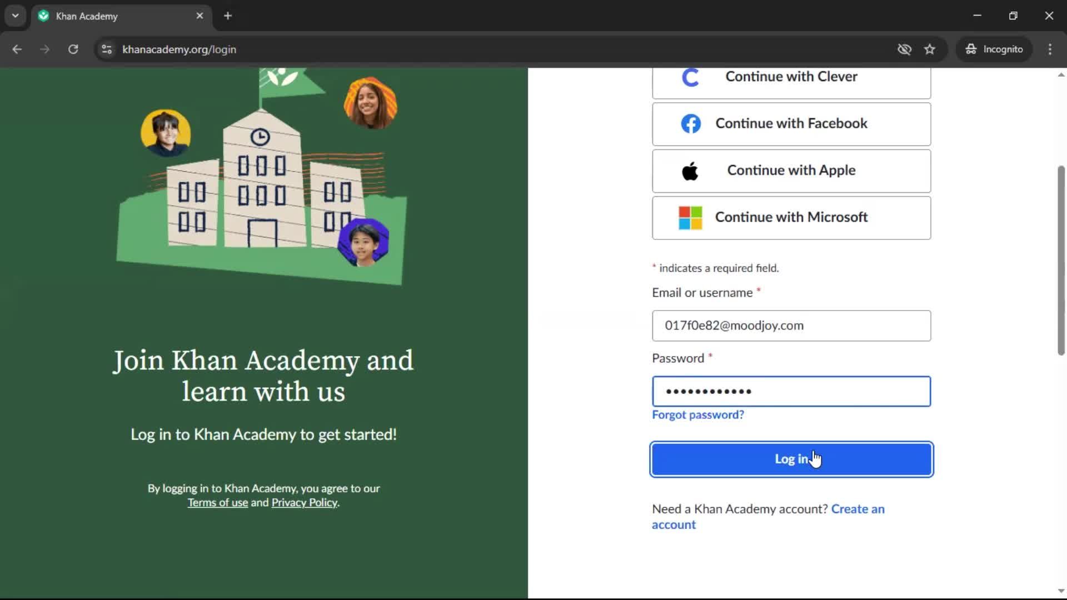Click the page vertical scrollbar thumb
This screenshot has height=600, width=1067.
coord(1061,261)
